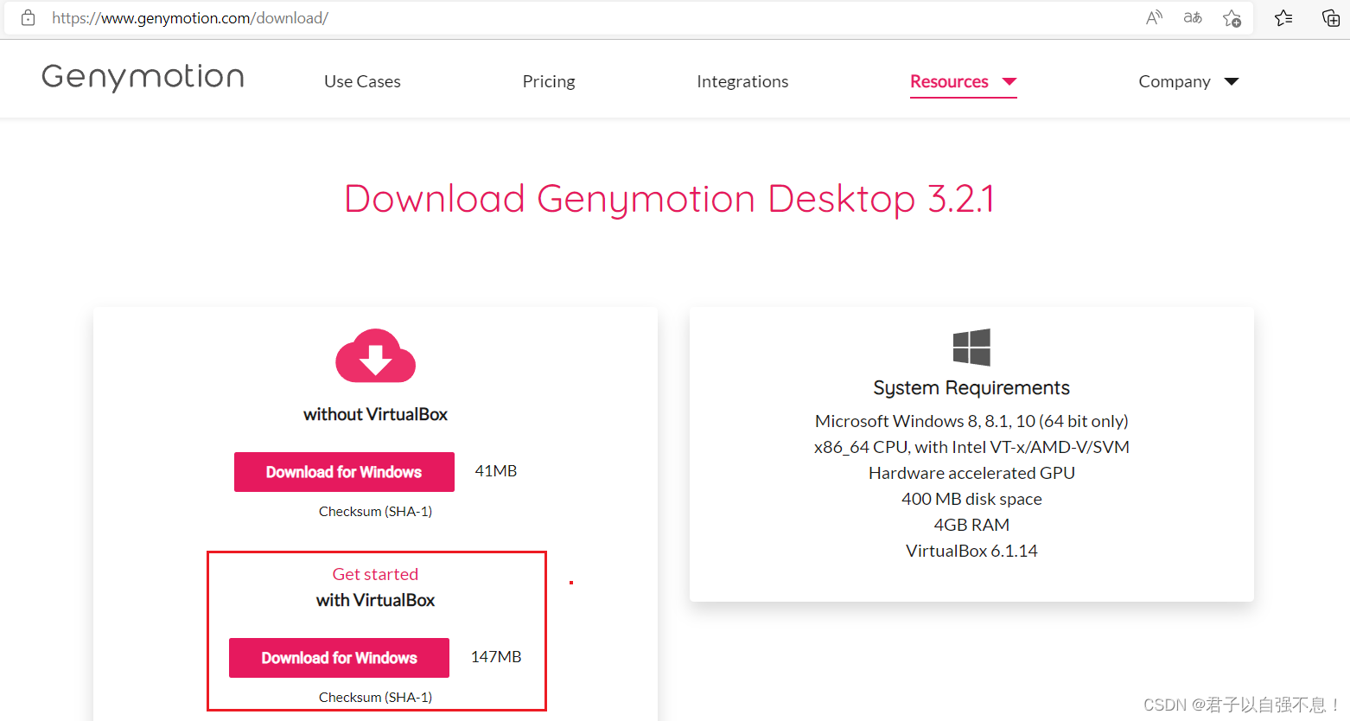Click the '41MB' file size text
Screen dimensions: 1350x721
496,471
